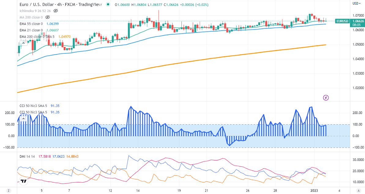Viewport: 365px width, 194px height.
Task: Click the -100.00 label on right CCI axis
Action: [358, 147]
